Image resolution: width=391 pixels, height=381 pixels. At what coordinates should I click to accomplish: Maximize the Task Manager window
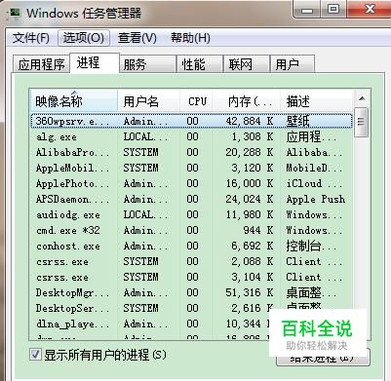pos(333,9)
